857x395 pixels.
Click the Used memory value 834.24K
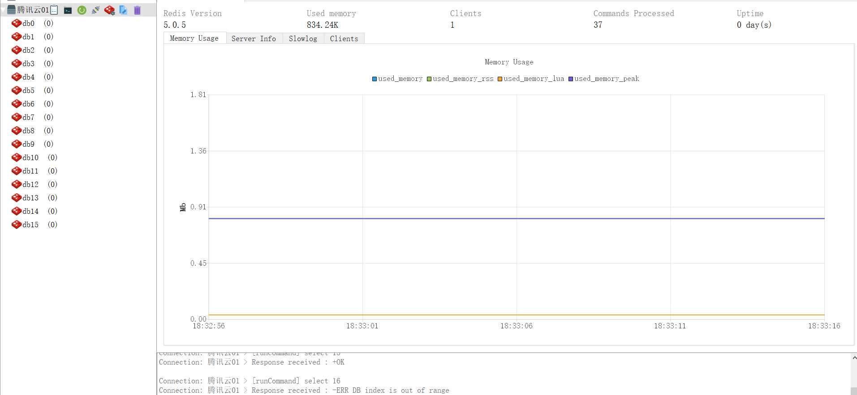pyautogui.click(x=323, y=25)
